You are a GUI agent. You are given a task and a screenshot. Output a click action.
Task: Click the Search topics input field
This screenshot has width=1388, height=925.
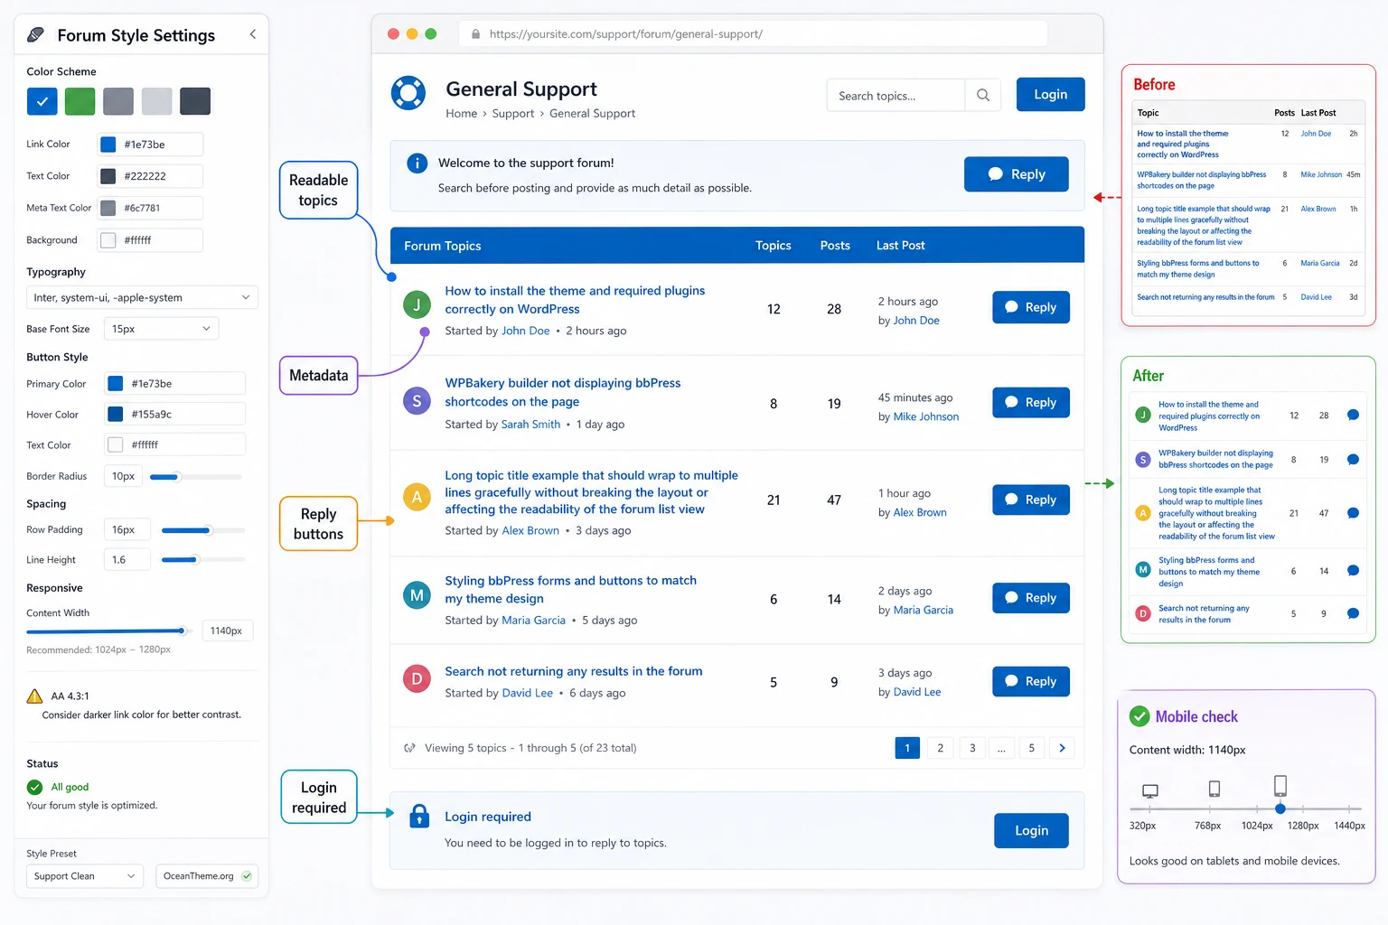pyautogui.click(x=896, y=95)
